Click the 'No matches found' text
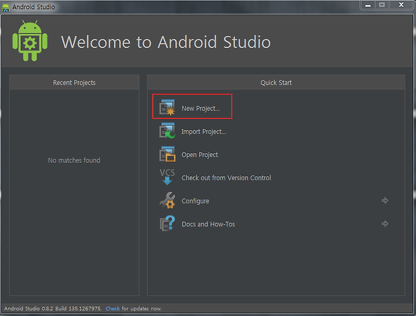 (x=74, y=161)
